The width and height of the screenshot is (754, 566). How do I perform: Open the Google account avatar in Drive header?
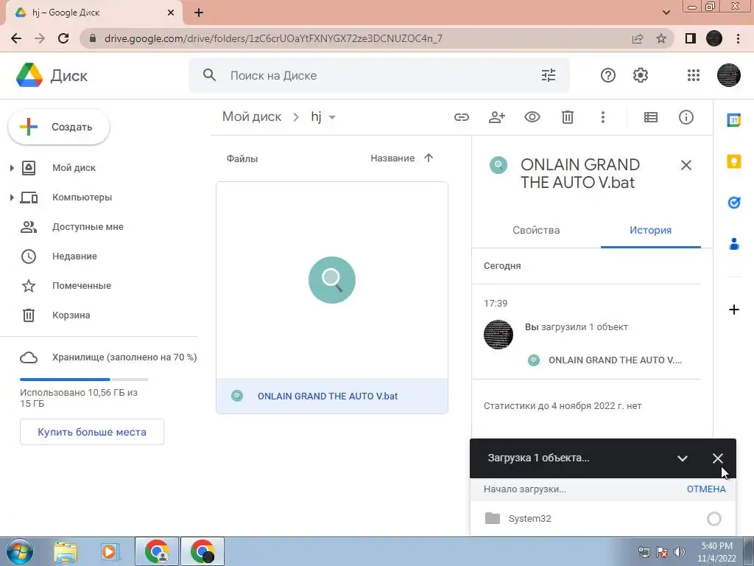point(728,75)
